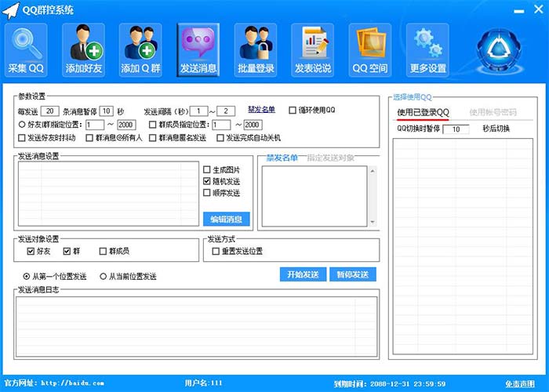549x392 pixels.
Task: Click the 禁发名单 list scrollbar up arrow
Action: (373, 171)
